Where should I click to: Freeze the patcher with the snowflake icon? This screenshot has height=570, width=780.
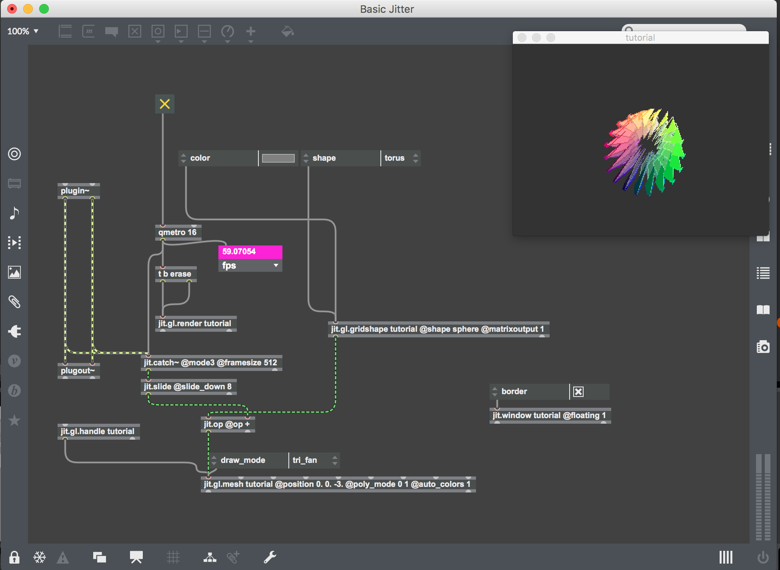[x=39, y=556]
